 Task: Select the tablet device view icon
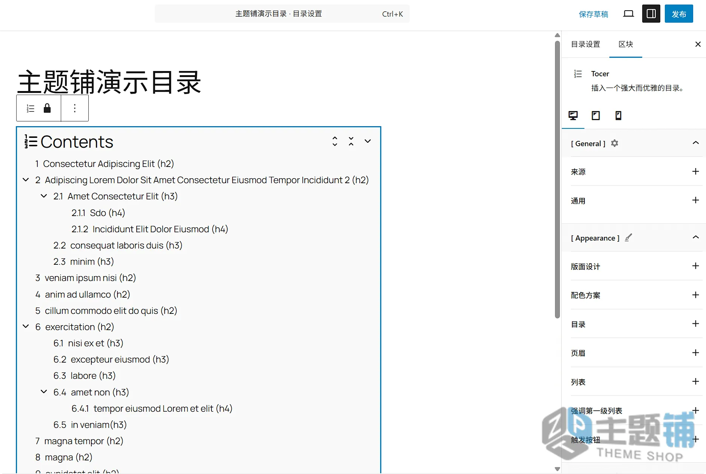(596, 116)
